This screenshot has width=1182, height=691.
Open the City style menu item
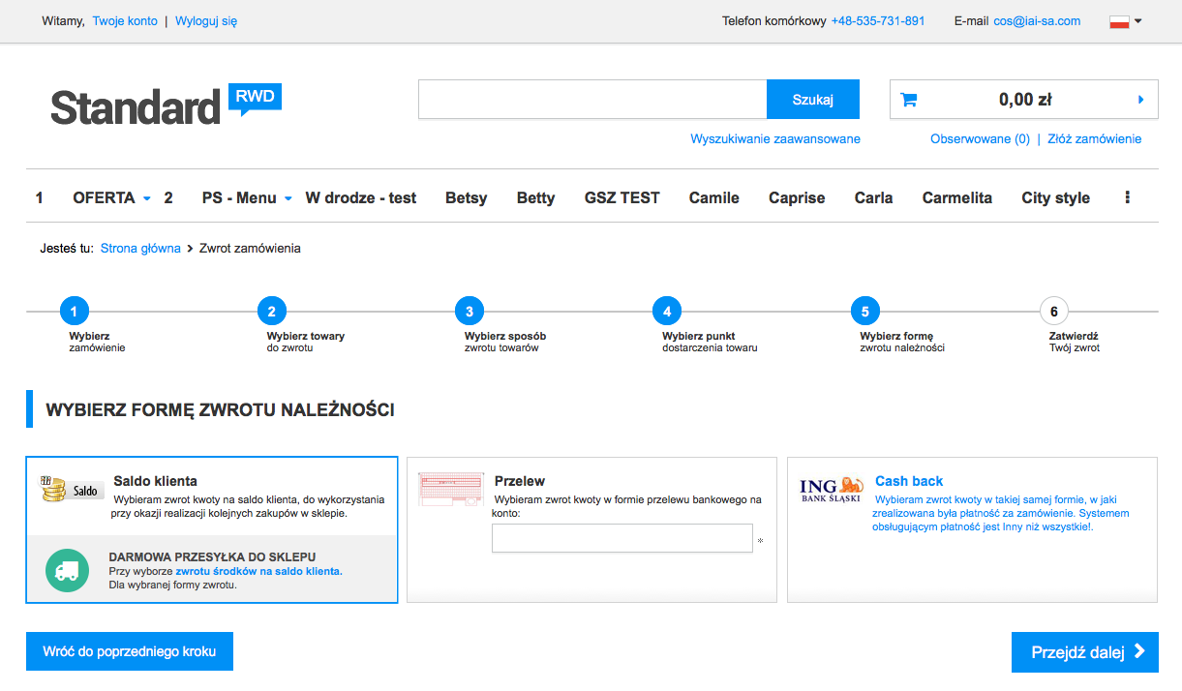(1055, 197)
